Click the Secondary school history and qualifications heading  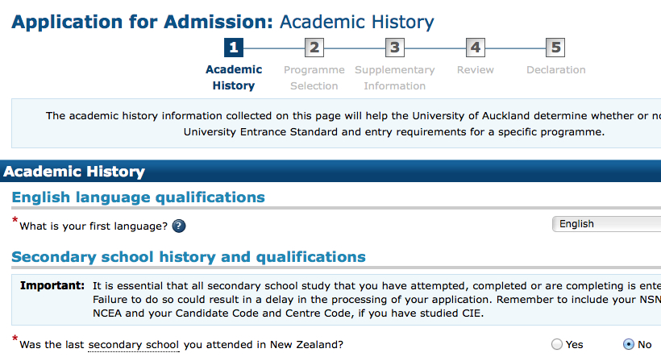pyautogui.click(x=189, y=257)
